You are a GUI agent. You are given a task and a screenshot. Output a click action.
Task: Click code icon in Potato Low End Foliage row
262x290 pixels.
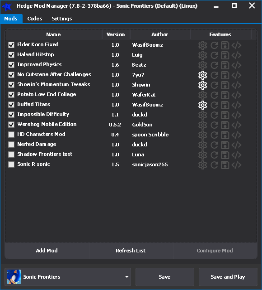[x=236, y=95]
